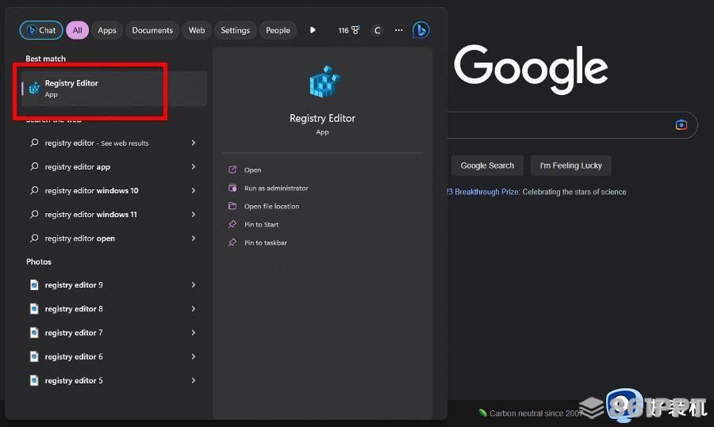Click the image file icon of 'registry editor 6'
This screenshot has width=714, height=427.
[34, 356]
